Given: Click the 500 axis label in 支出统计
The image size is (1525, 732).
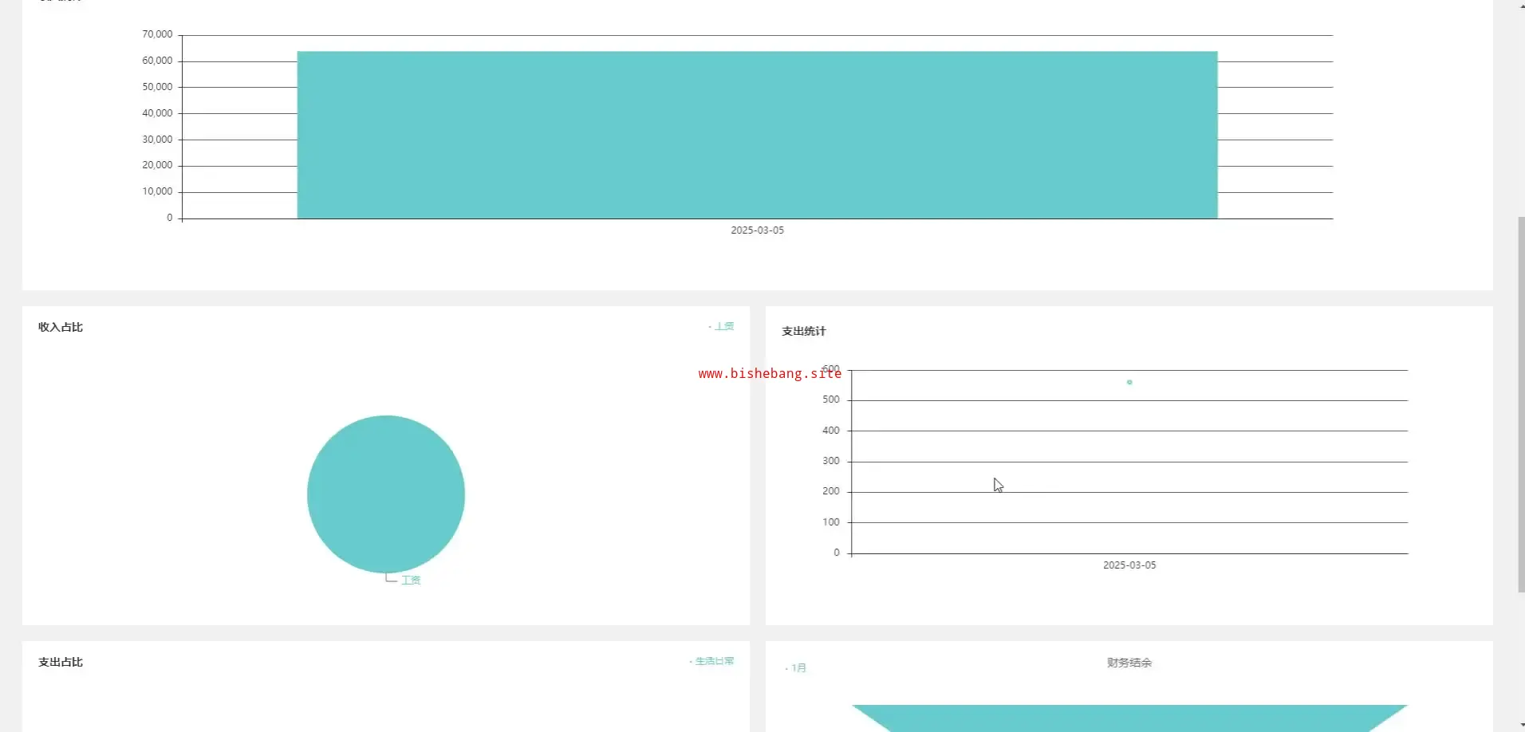Looking at the screenshot, I should (x=831, y=399).
